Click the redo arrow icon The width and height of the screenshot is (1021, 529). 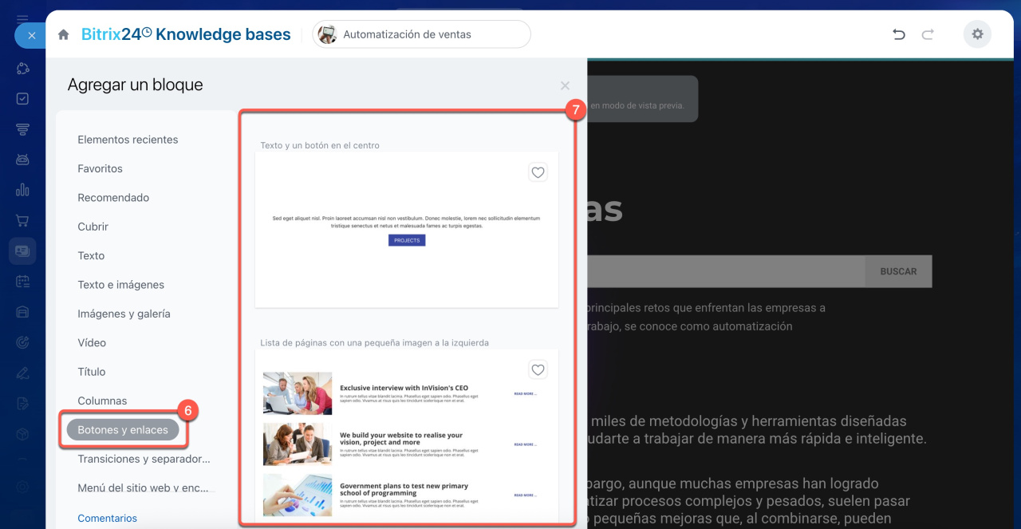tap(928, 34)
